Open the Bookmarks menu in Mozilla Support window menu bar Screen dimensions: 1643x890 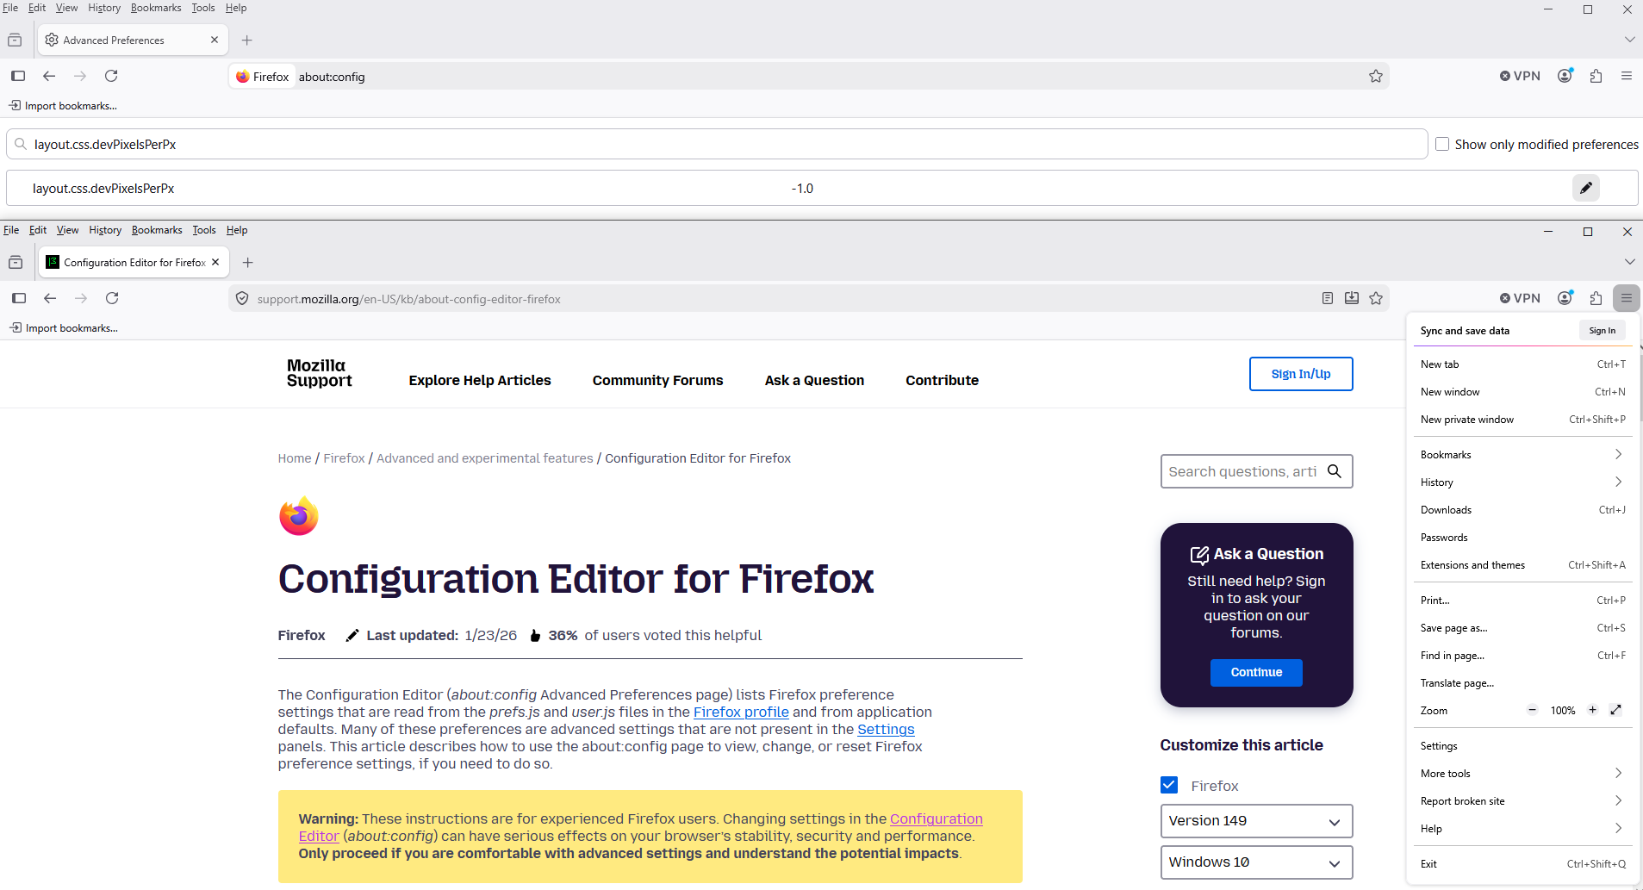pos(157,230)
